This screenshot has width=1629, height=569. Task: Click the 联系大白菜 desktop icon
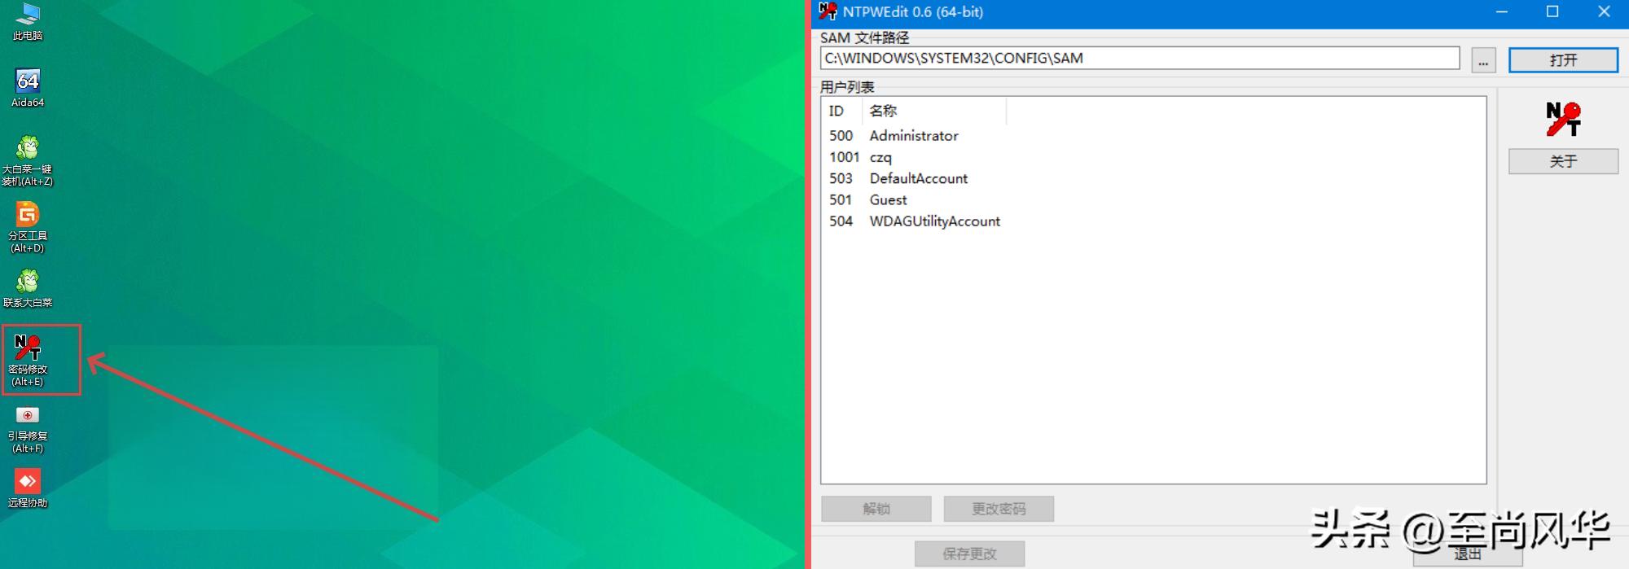tap(28, 287)
